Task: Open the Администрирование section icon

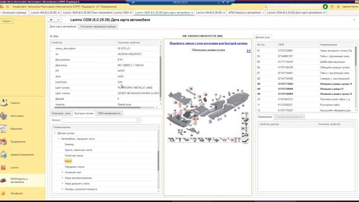Action: 4,155
